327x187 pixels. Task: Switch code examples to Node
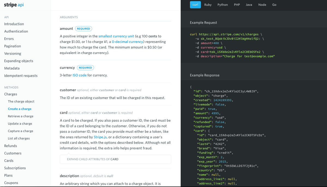tap(262, 5)
